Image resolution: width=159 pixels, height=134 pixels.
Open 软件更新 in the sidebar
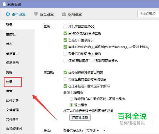12,100
